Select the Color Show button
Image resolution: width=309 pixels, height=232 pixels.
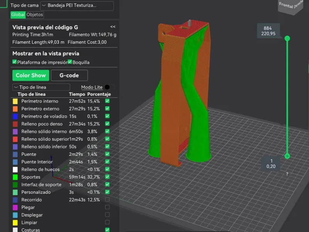point(31,75)
